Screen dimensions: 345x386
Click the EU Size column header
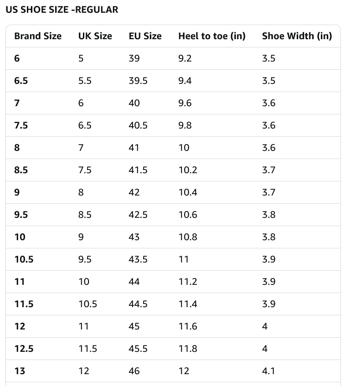click(145, 36)
